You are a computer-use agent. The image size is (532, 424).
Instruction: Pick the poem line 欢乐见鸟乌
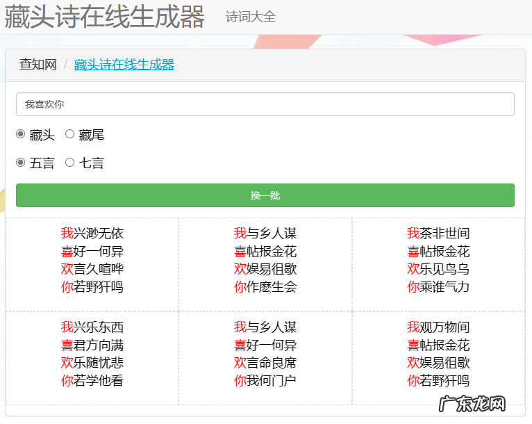coord(438,269)
